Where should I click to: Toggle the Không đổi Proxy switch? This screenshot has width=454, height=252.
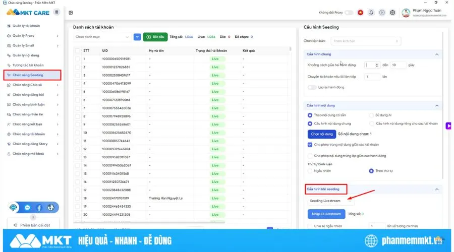pyautogui.click(x=349, y=13)
